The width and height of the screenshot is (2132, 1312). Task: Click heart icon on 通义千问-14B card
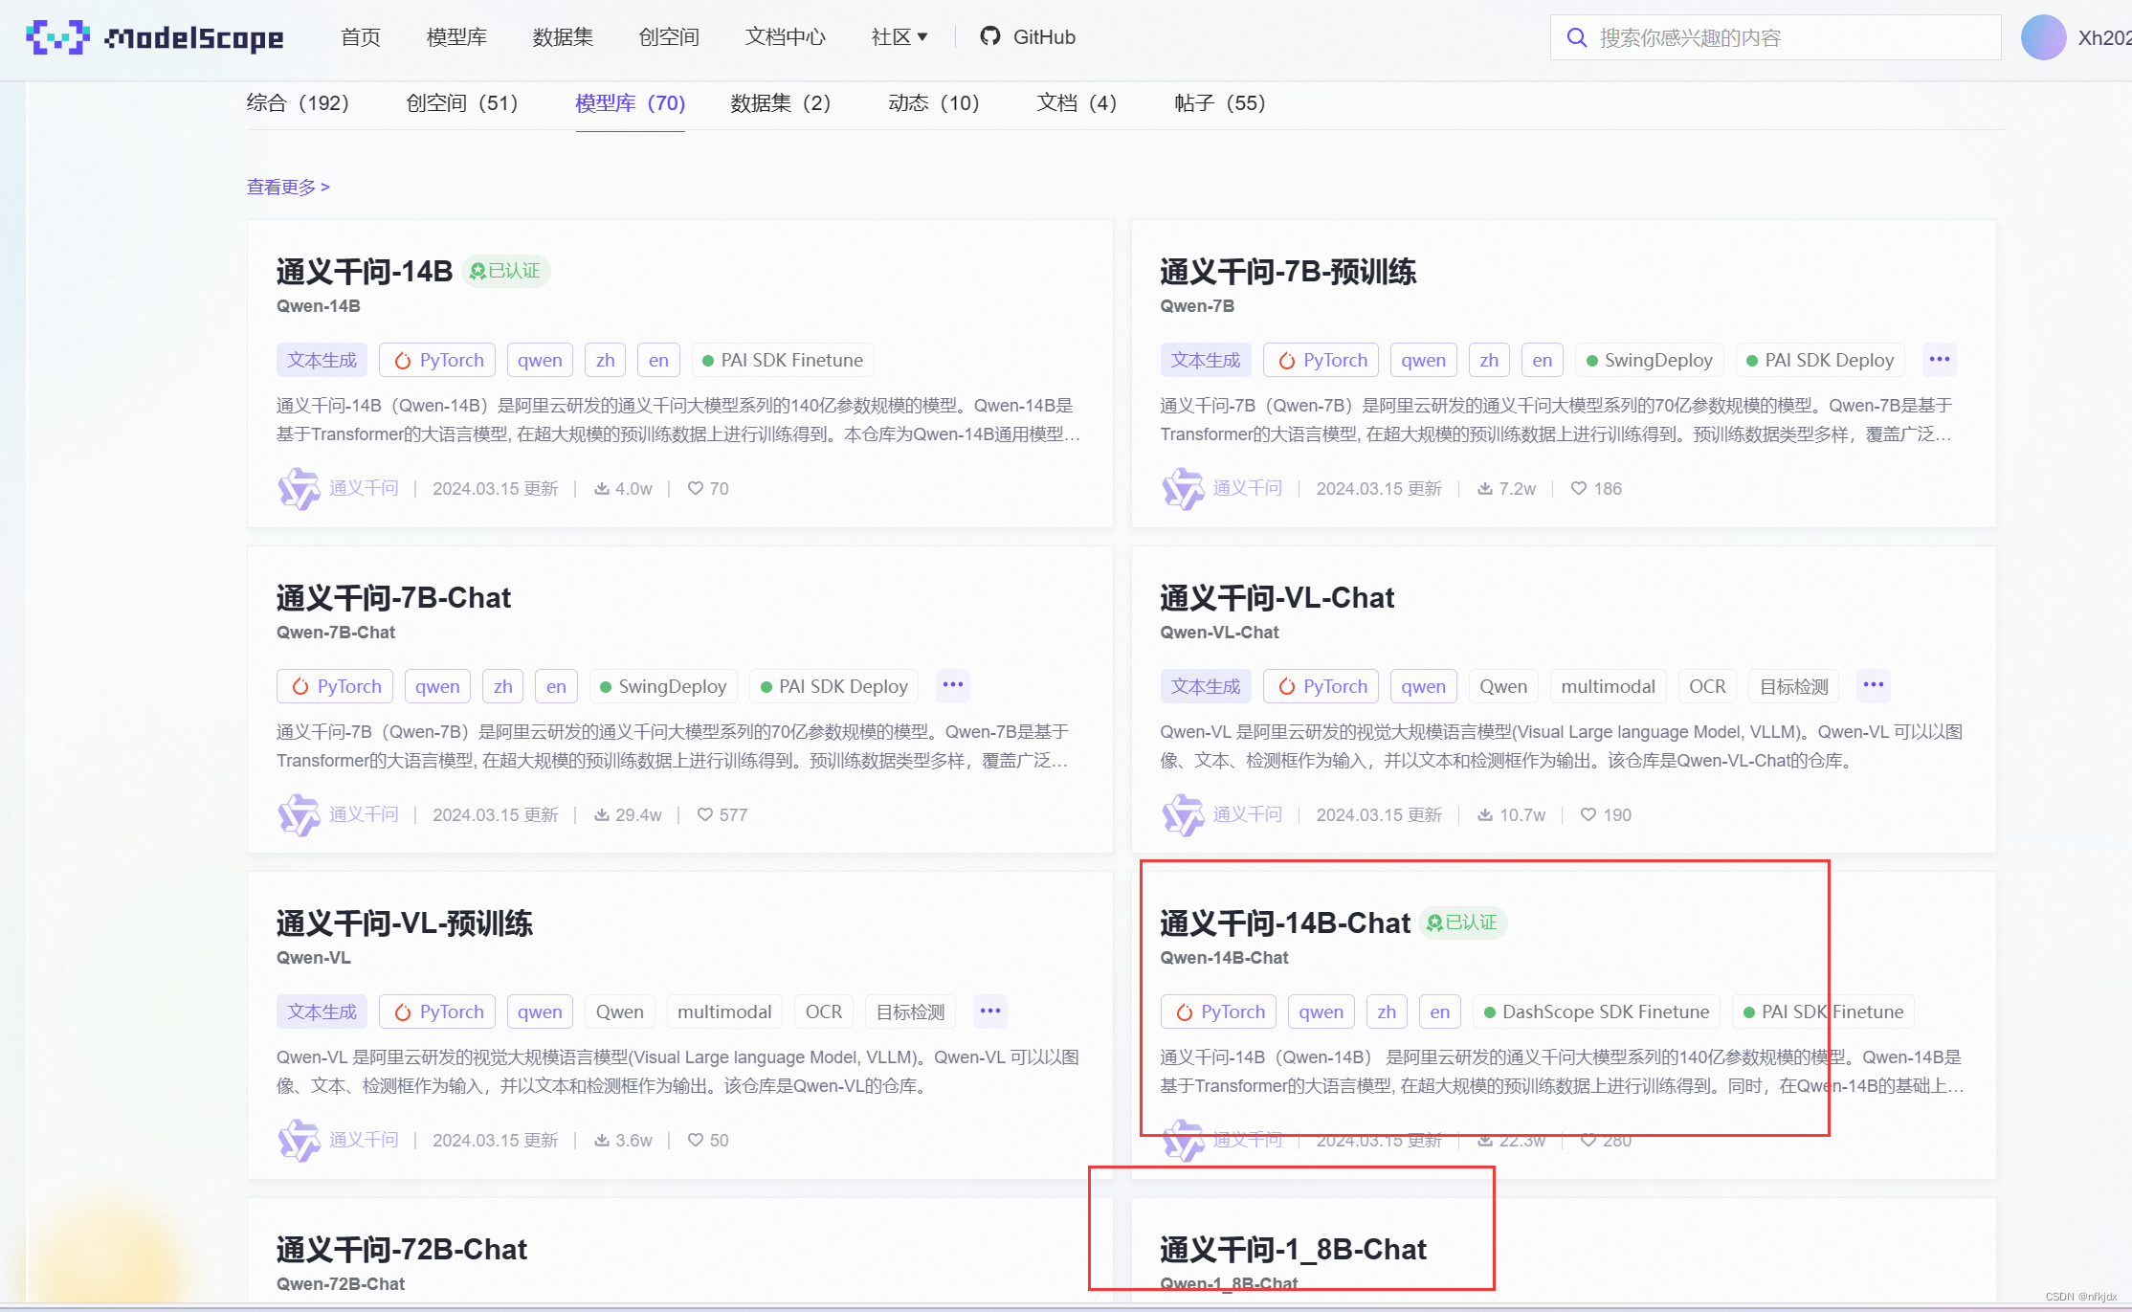pos(696,489)
